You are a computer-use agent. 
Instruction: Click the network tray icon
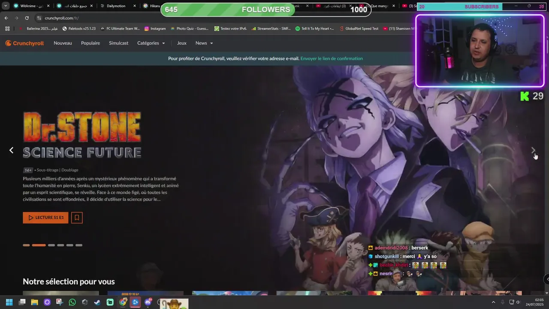click(x=511, y=302)
